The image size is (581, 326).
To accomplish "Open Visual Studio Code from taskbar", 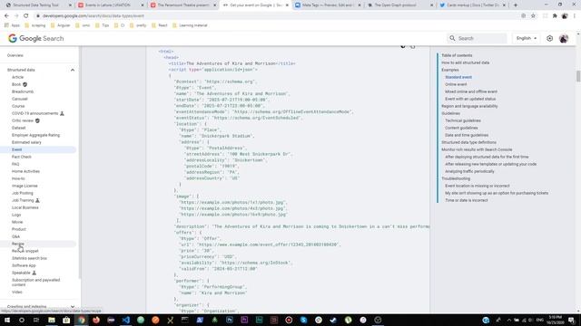I will (125, 320).
